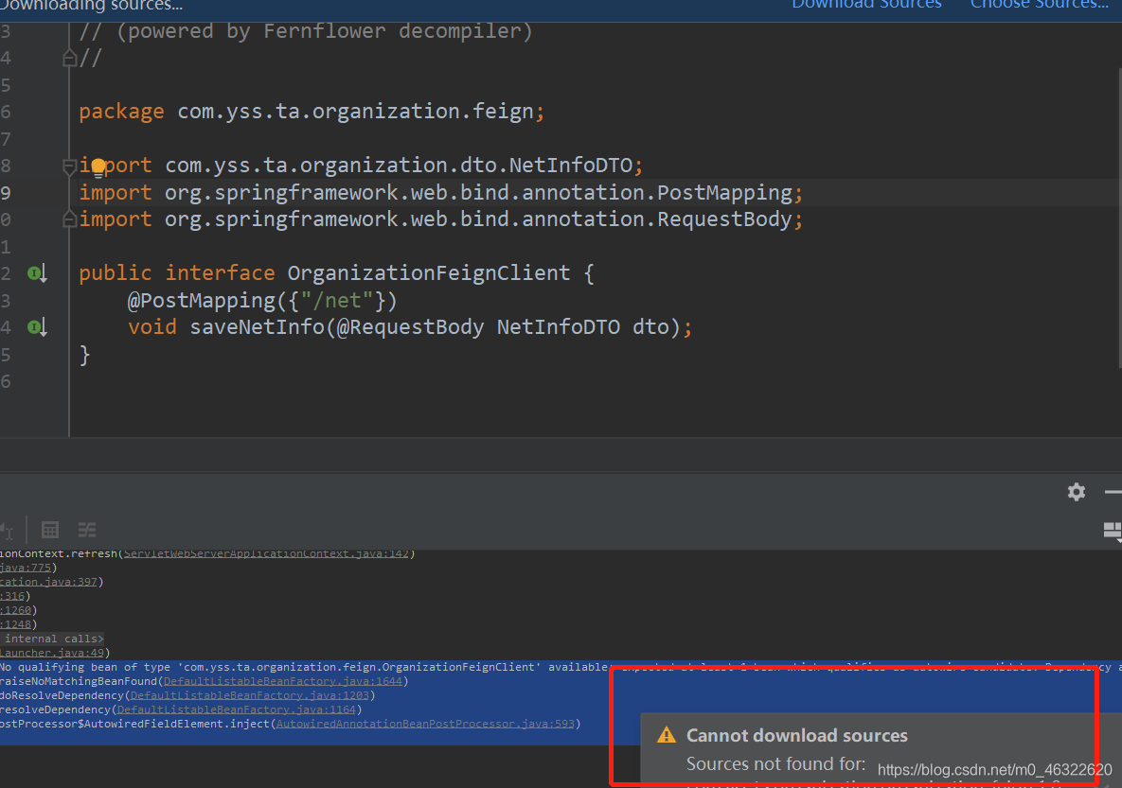The width and height of the screenshot is (1122, 788).
Task: Click Download Sources in the top banner
Action: click(x=865, y=6)
